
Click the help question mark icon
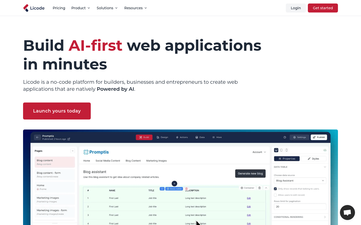285,137
